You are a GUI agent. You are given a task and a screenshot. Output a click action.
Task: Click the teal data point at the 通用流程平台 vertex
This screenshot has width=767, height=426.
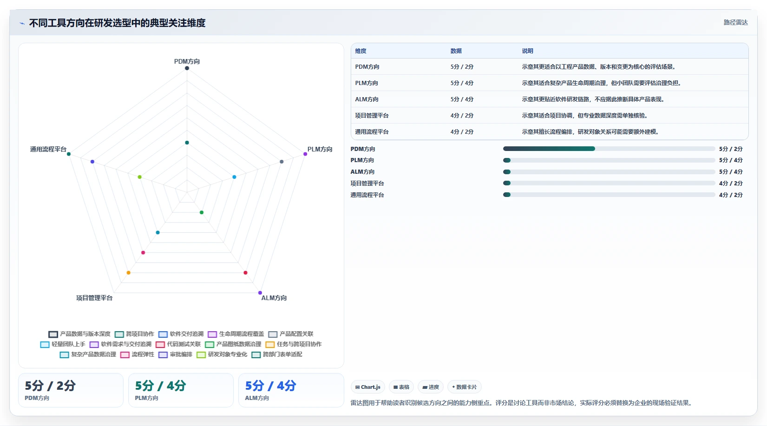69,154
